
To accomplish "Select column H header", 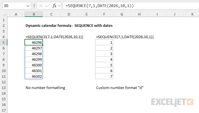I will [139, 14].
